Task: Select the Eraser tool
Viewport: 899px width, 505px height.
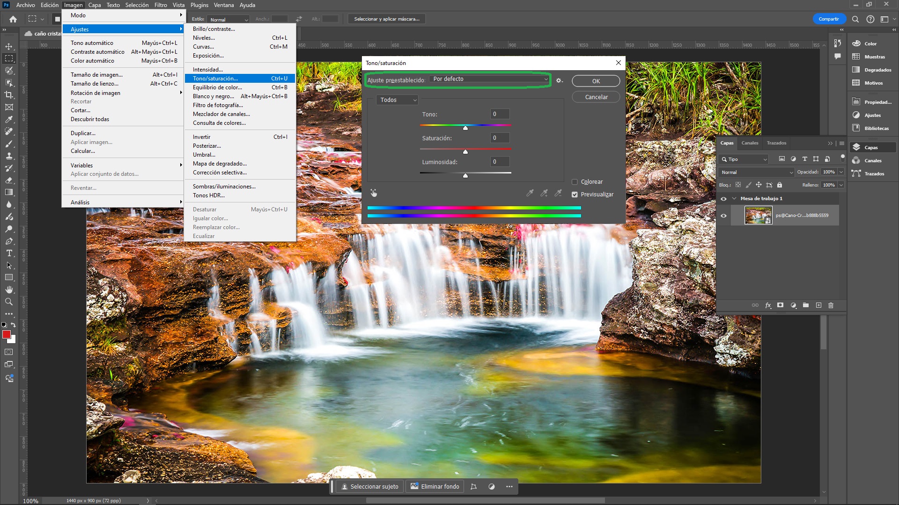Action: pyautogui.click(x=9, y=180)
